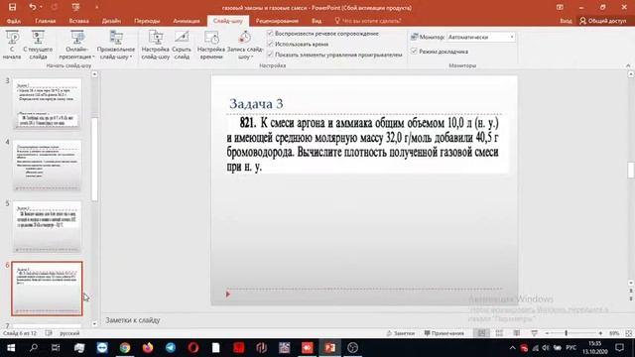Viewport: 635px width, 357px height.
Task: Start the slide show from the beginning
Action: (x=12, y=45)
